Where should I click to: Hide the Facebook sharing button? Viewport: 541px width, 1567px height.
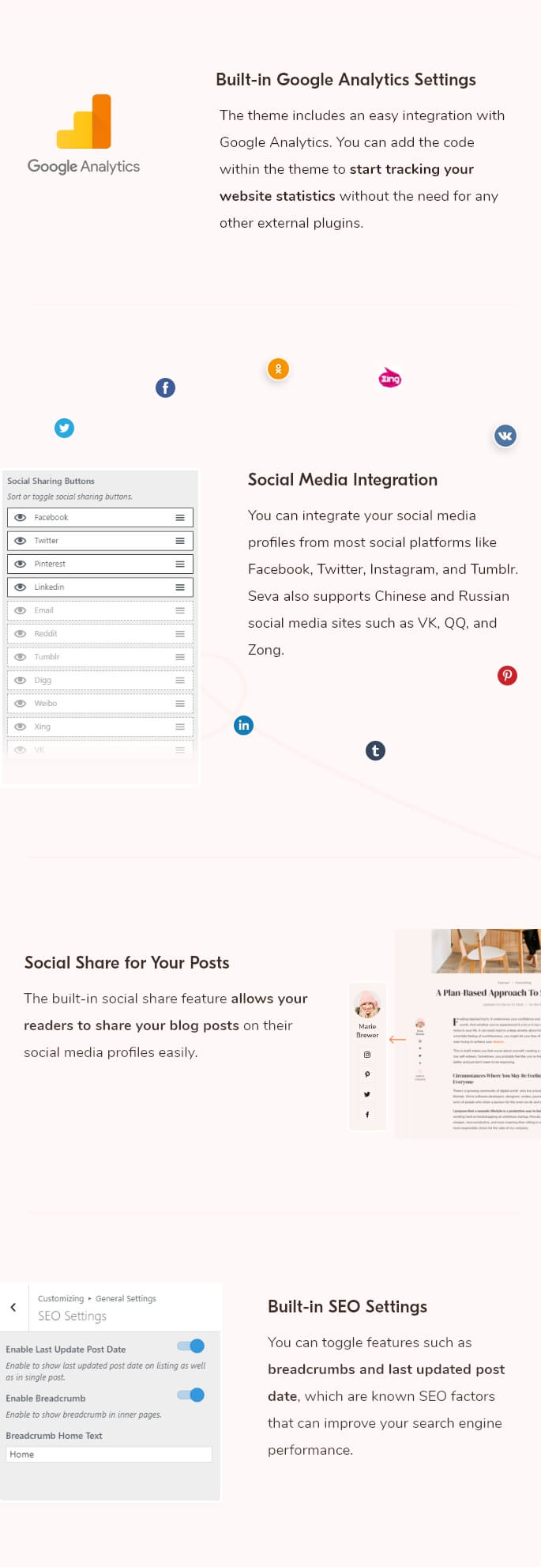pos(21,517)
